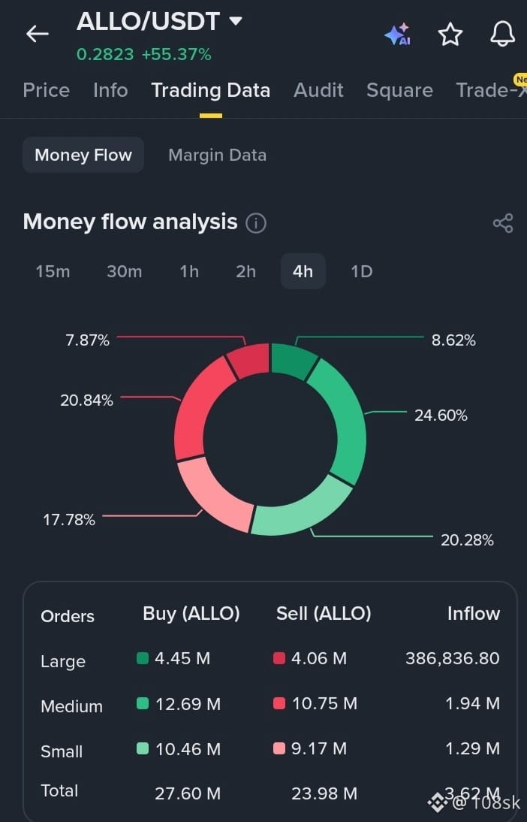This screenshot has width=527, height=822.
Task: Open the Info tab
Action: tap(110, 90)
